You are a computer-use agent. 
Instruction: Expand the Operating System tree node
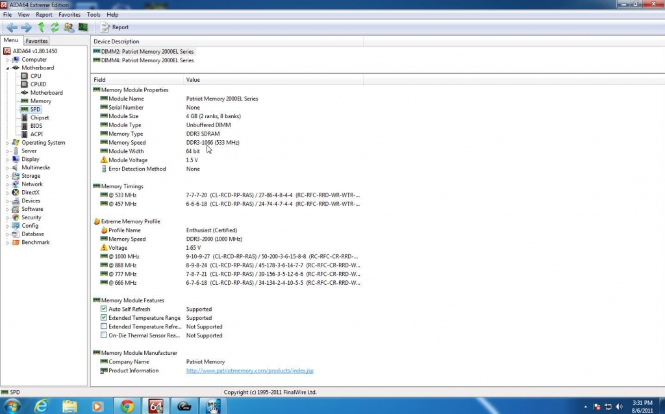[8, 143]
